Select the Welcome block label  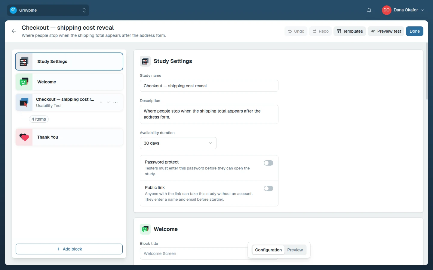point(47,82)
